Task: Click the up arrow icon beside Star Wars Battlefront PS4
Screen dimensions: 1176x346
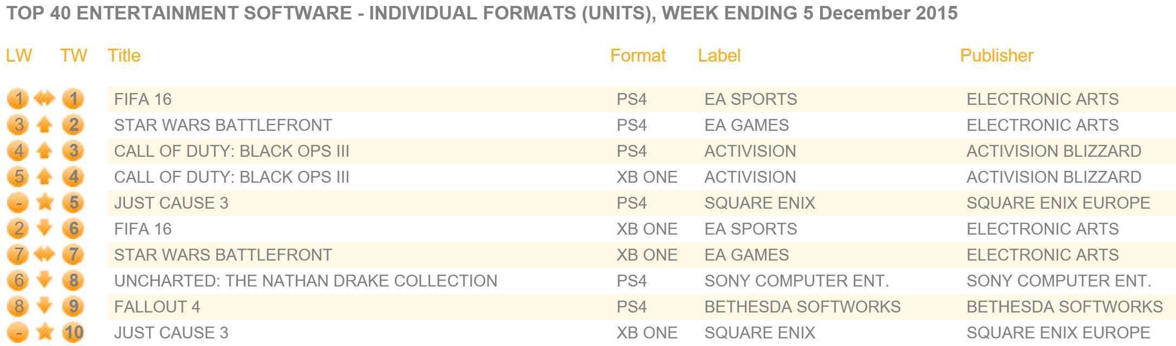Action: (x=45, y=125)
